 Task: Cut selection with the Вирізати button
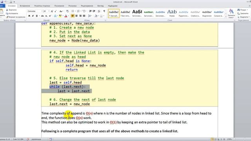click(x=11, y=10)
